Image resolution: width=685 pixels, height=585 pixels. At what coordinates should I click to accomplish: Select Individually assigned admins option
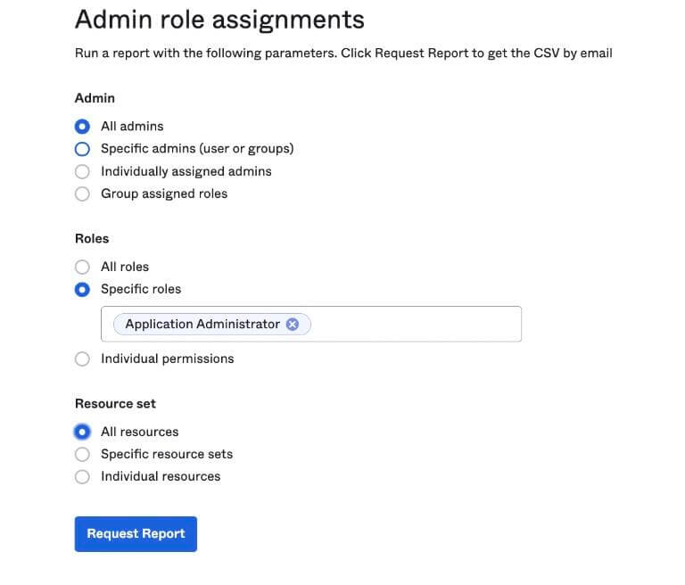[x=83, y=171]
